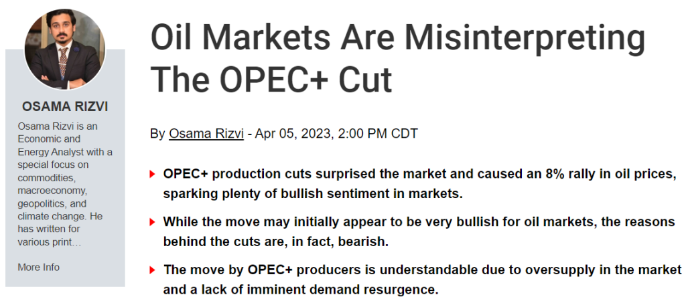Click the word 'By' before the author name
Image resolution: width=686 pixels, height=303 pixels.
coord(157,134)
